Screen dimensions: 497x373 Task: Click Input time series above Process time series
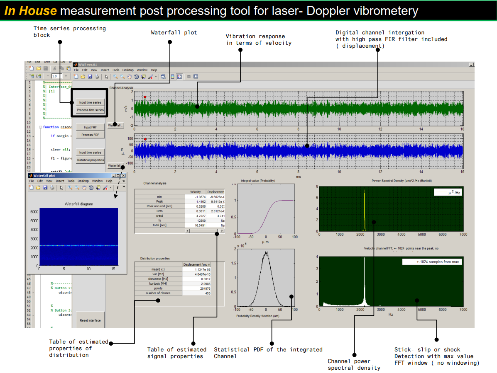90,102
